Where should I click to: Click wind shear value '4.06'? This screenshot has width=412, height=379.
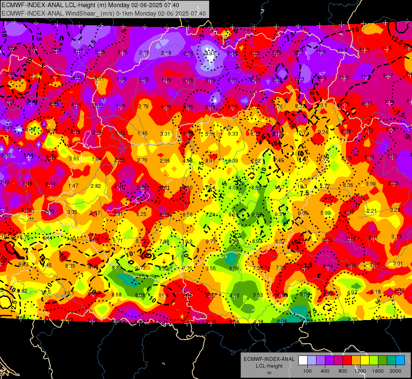[166, 107]
